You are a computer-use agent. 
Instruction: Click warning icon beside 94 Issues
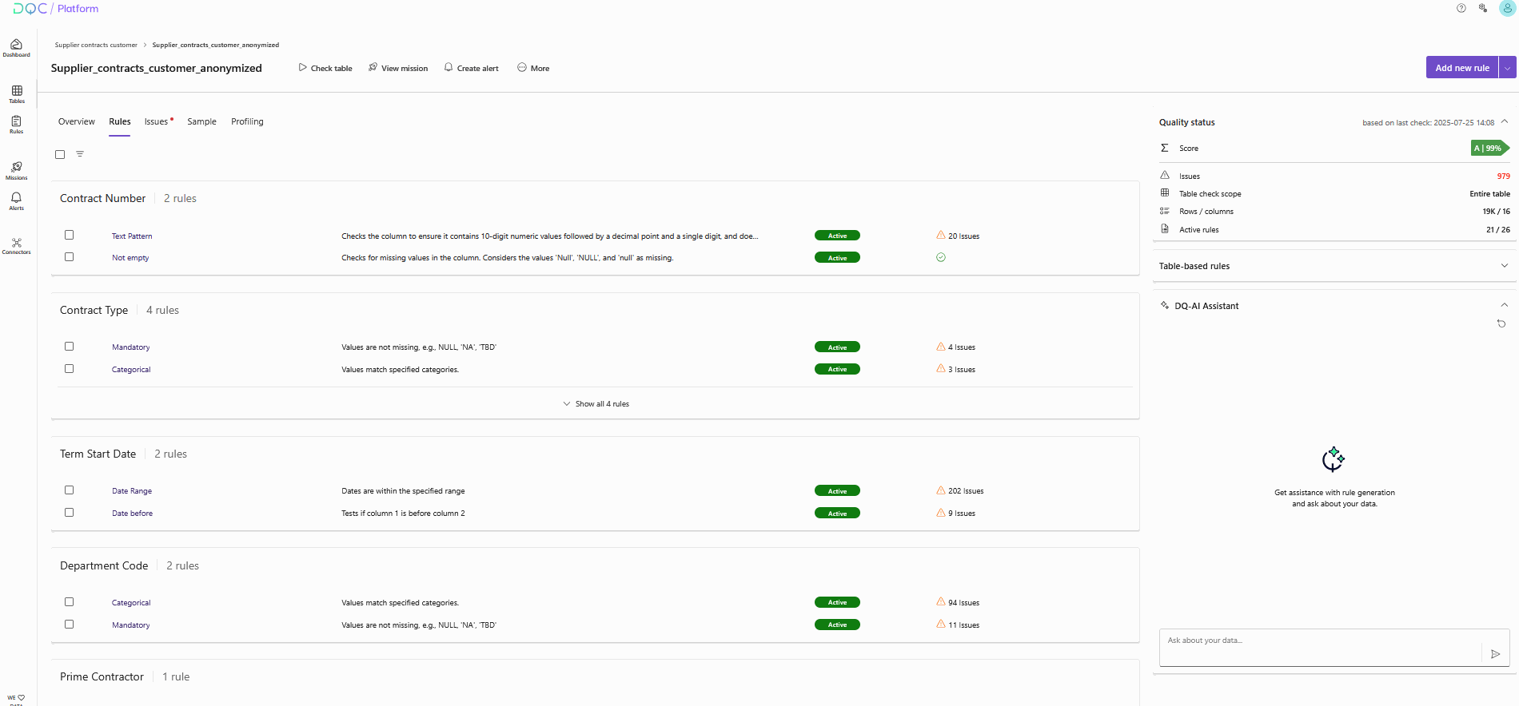[x=941, y=602]
